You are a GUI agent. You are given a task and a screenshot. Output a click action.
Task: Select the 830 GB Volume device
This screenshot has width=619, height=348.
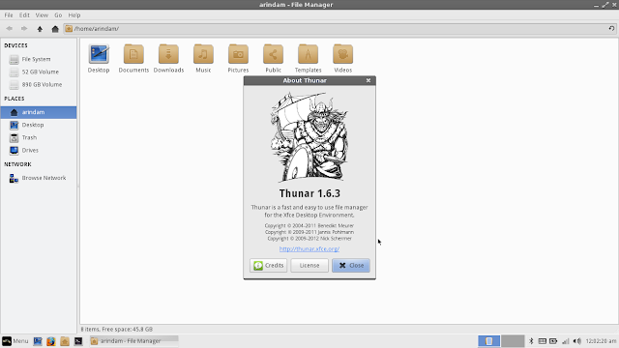pyautogui.click(x=39, y=84)
